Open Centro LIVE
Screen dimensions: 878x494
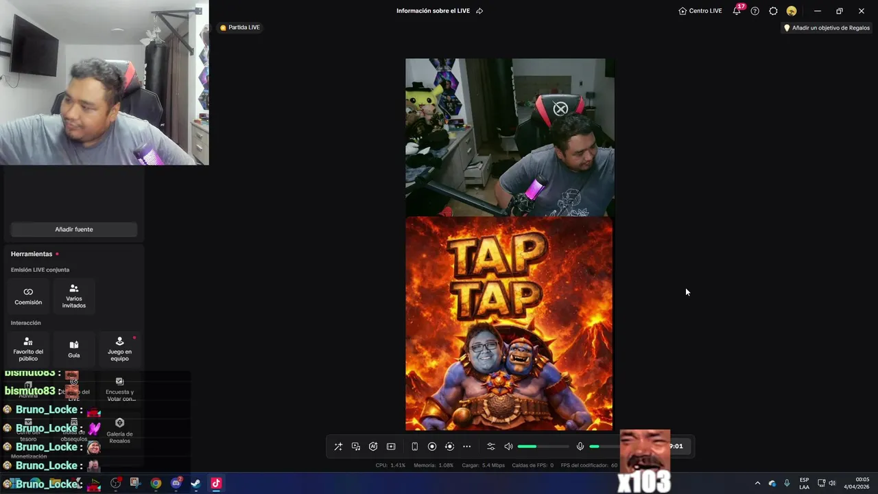700,11
